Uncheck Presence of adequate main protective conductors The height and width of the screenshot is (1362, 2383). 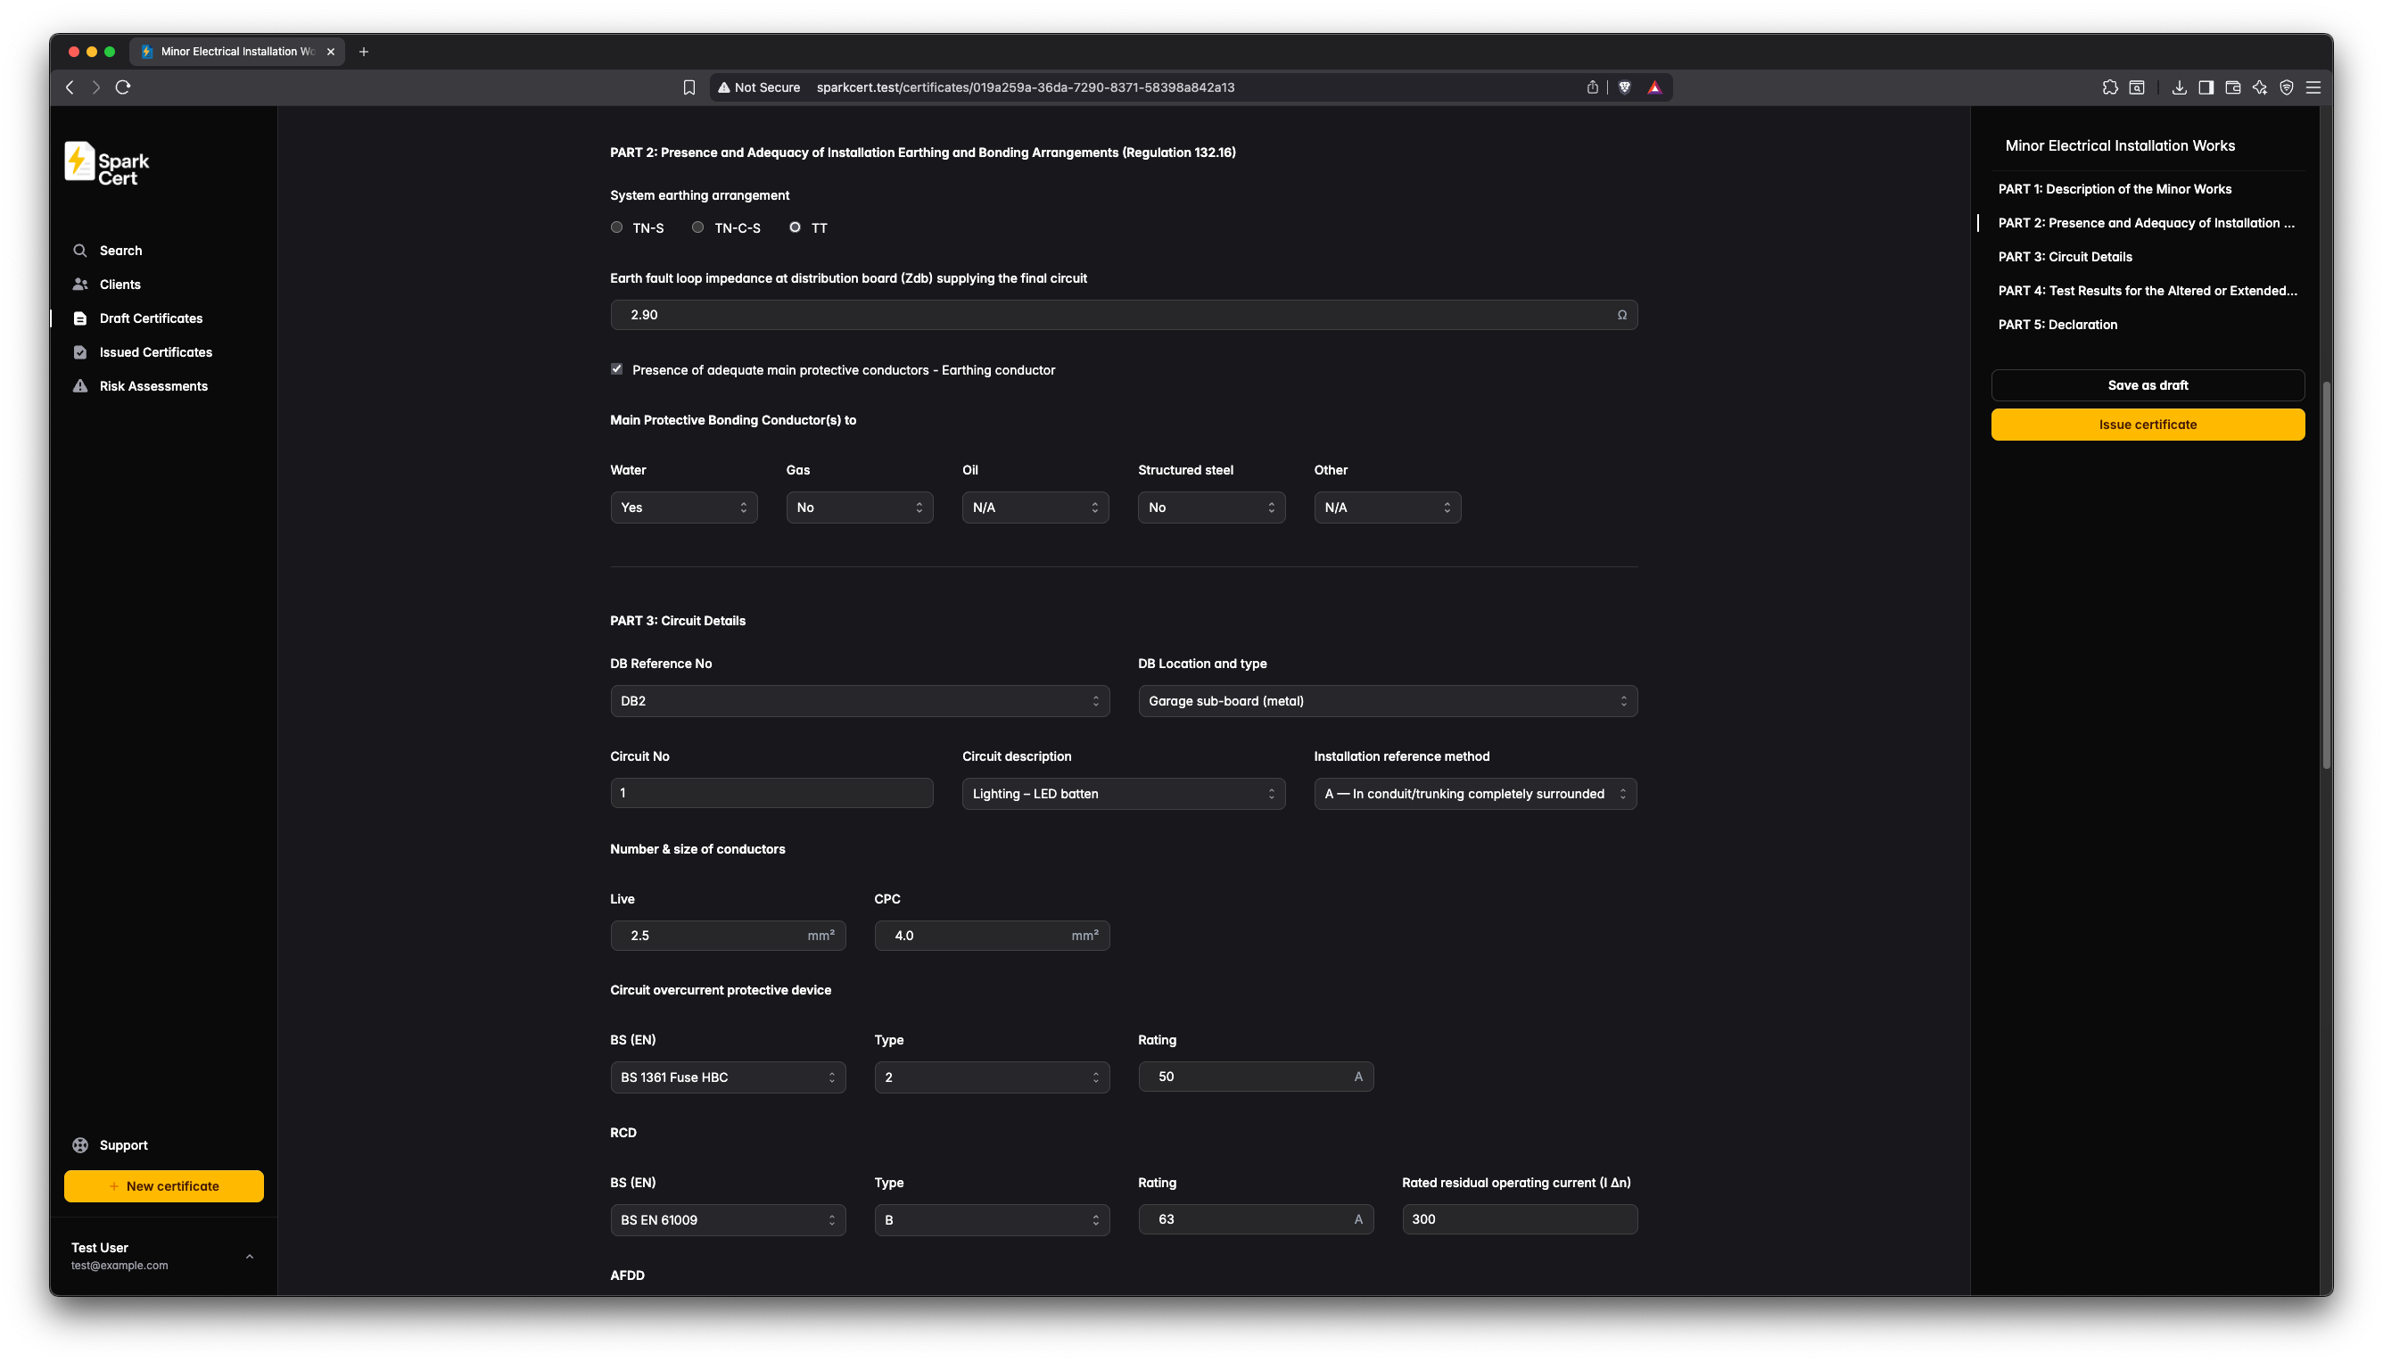[x=616, y=368]
